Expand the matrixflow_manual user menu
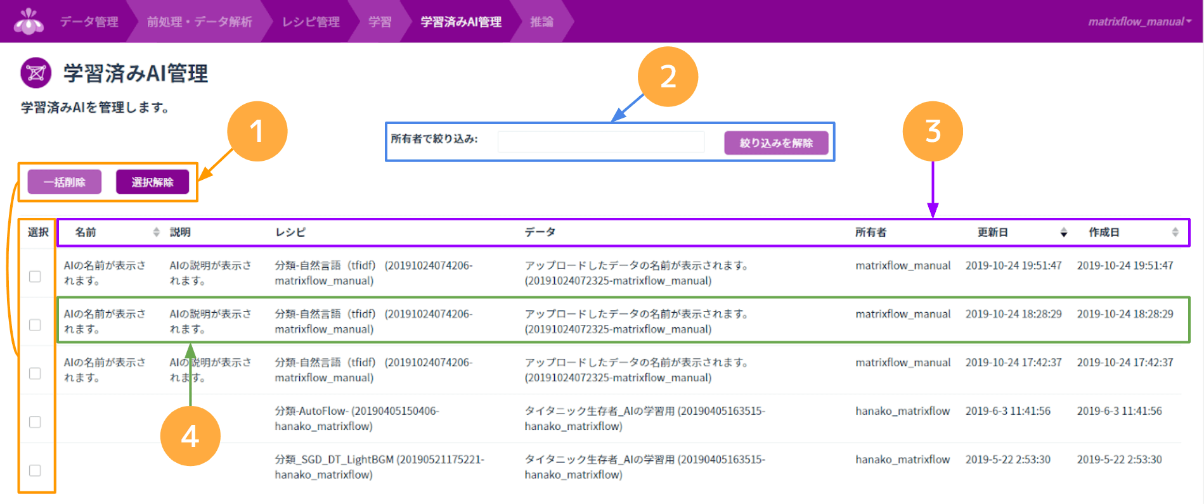The height and width of the screenshot is (504, 1204). (1139, 22)
